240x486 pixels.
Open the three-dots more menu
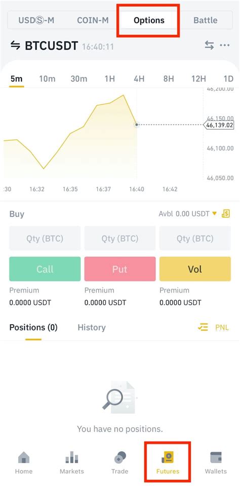click(x=225, y=45)
